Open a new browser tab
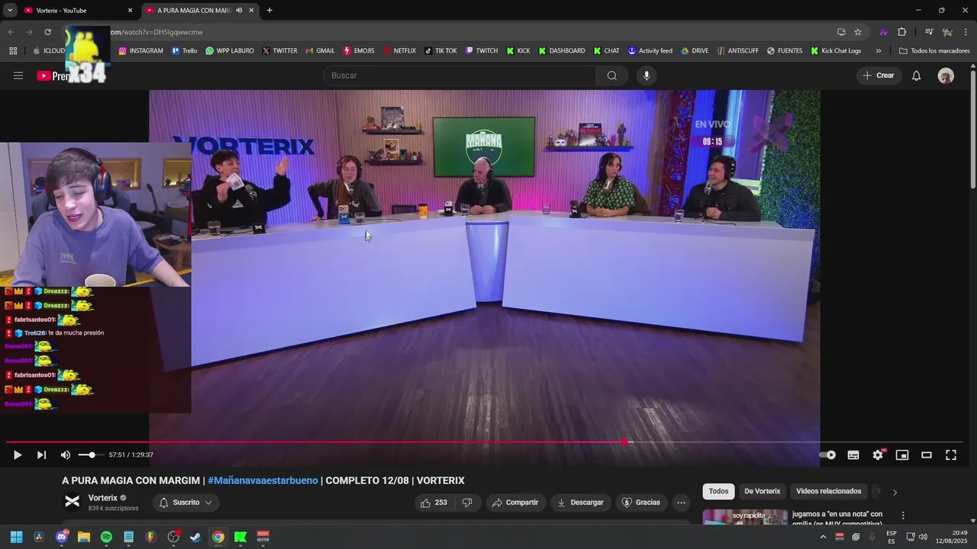The image size is (977, 549). click(269, 11)
